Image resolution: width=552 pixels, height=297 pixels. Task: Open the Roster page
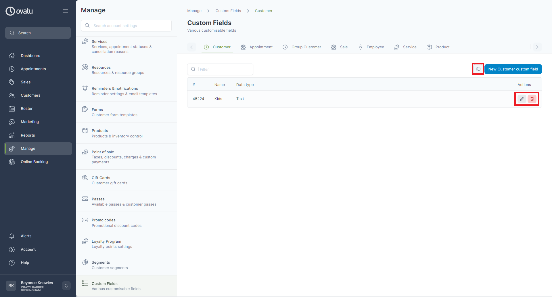pyautogui.click(x=38, y=108)
